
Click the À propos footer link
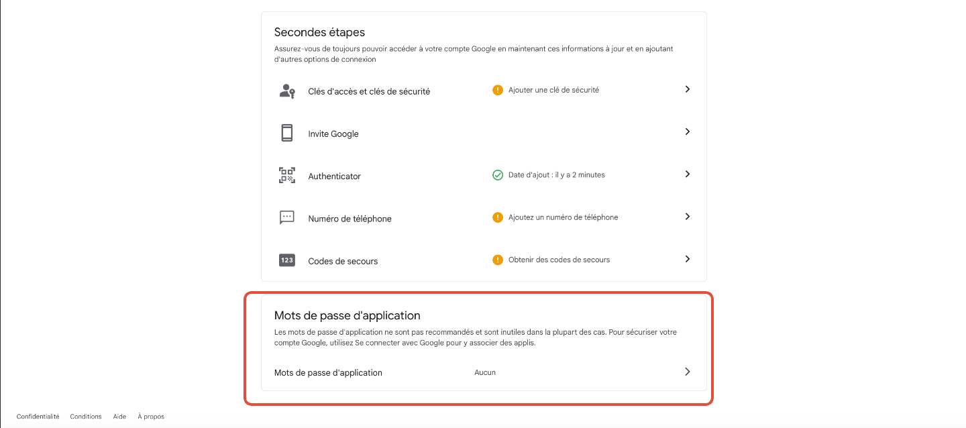(151, 417)
